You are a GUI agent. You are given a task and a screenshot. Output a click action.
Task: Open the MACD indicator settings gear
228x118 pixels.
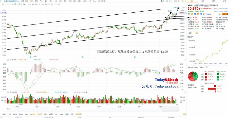[8, 60]
